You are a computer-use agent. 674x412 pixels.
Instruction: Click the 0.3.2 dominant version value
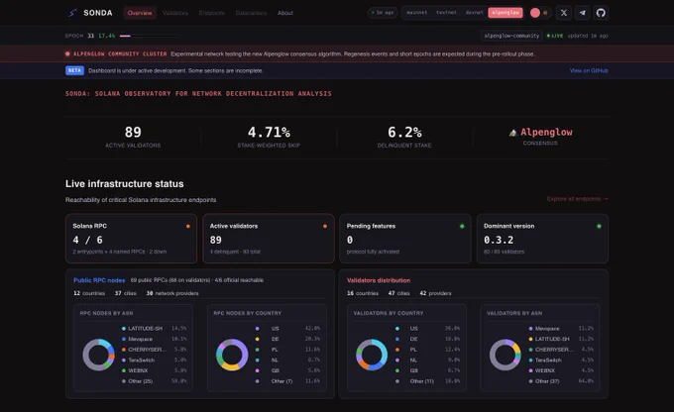click(x=499, y=240)
